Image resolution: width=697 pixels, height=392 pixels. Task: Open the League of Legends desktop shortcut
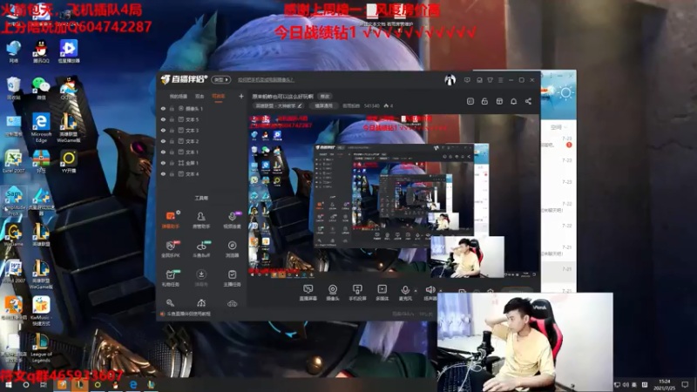41,348
